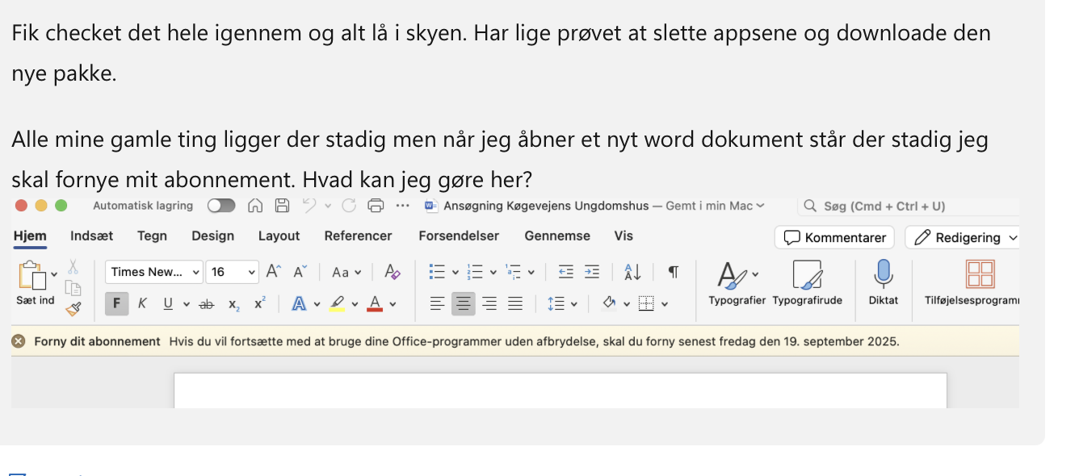
Task: Apply red font color
Action: pos(375,304)
